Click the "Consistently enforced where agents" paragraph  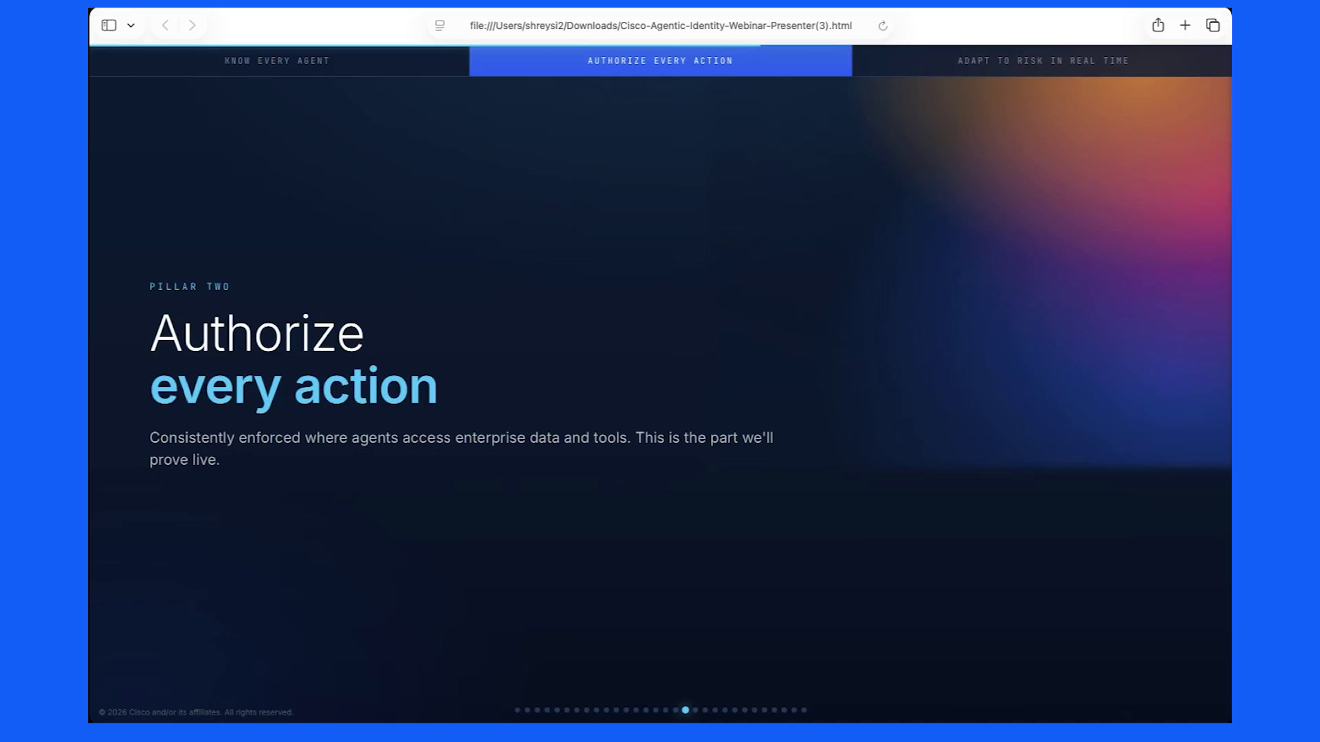coord(461,449)
